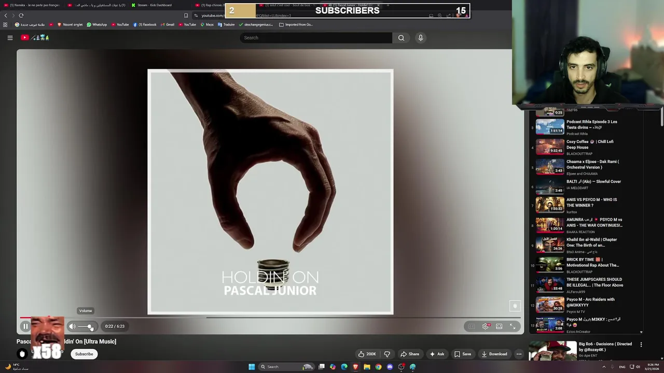Switch to the Namika browser tab
Image resolution: width=664 pixels, height=373 pixels.
tap(34, 5)
